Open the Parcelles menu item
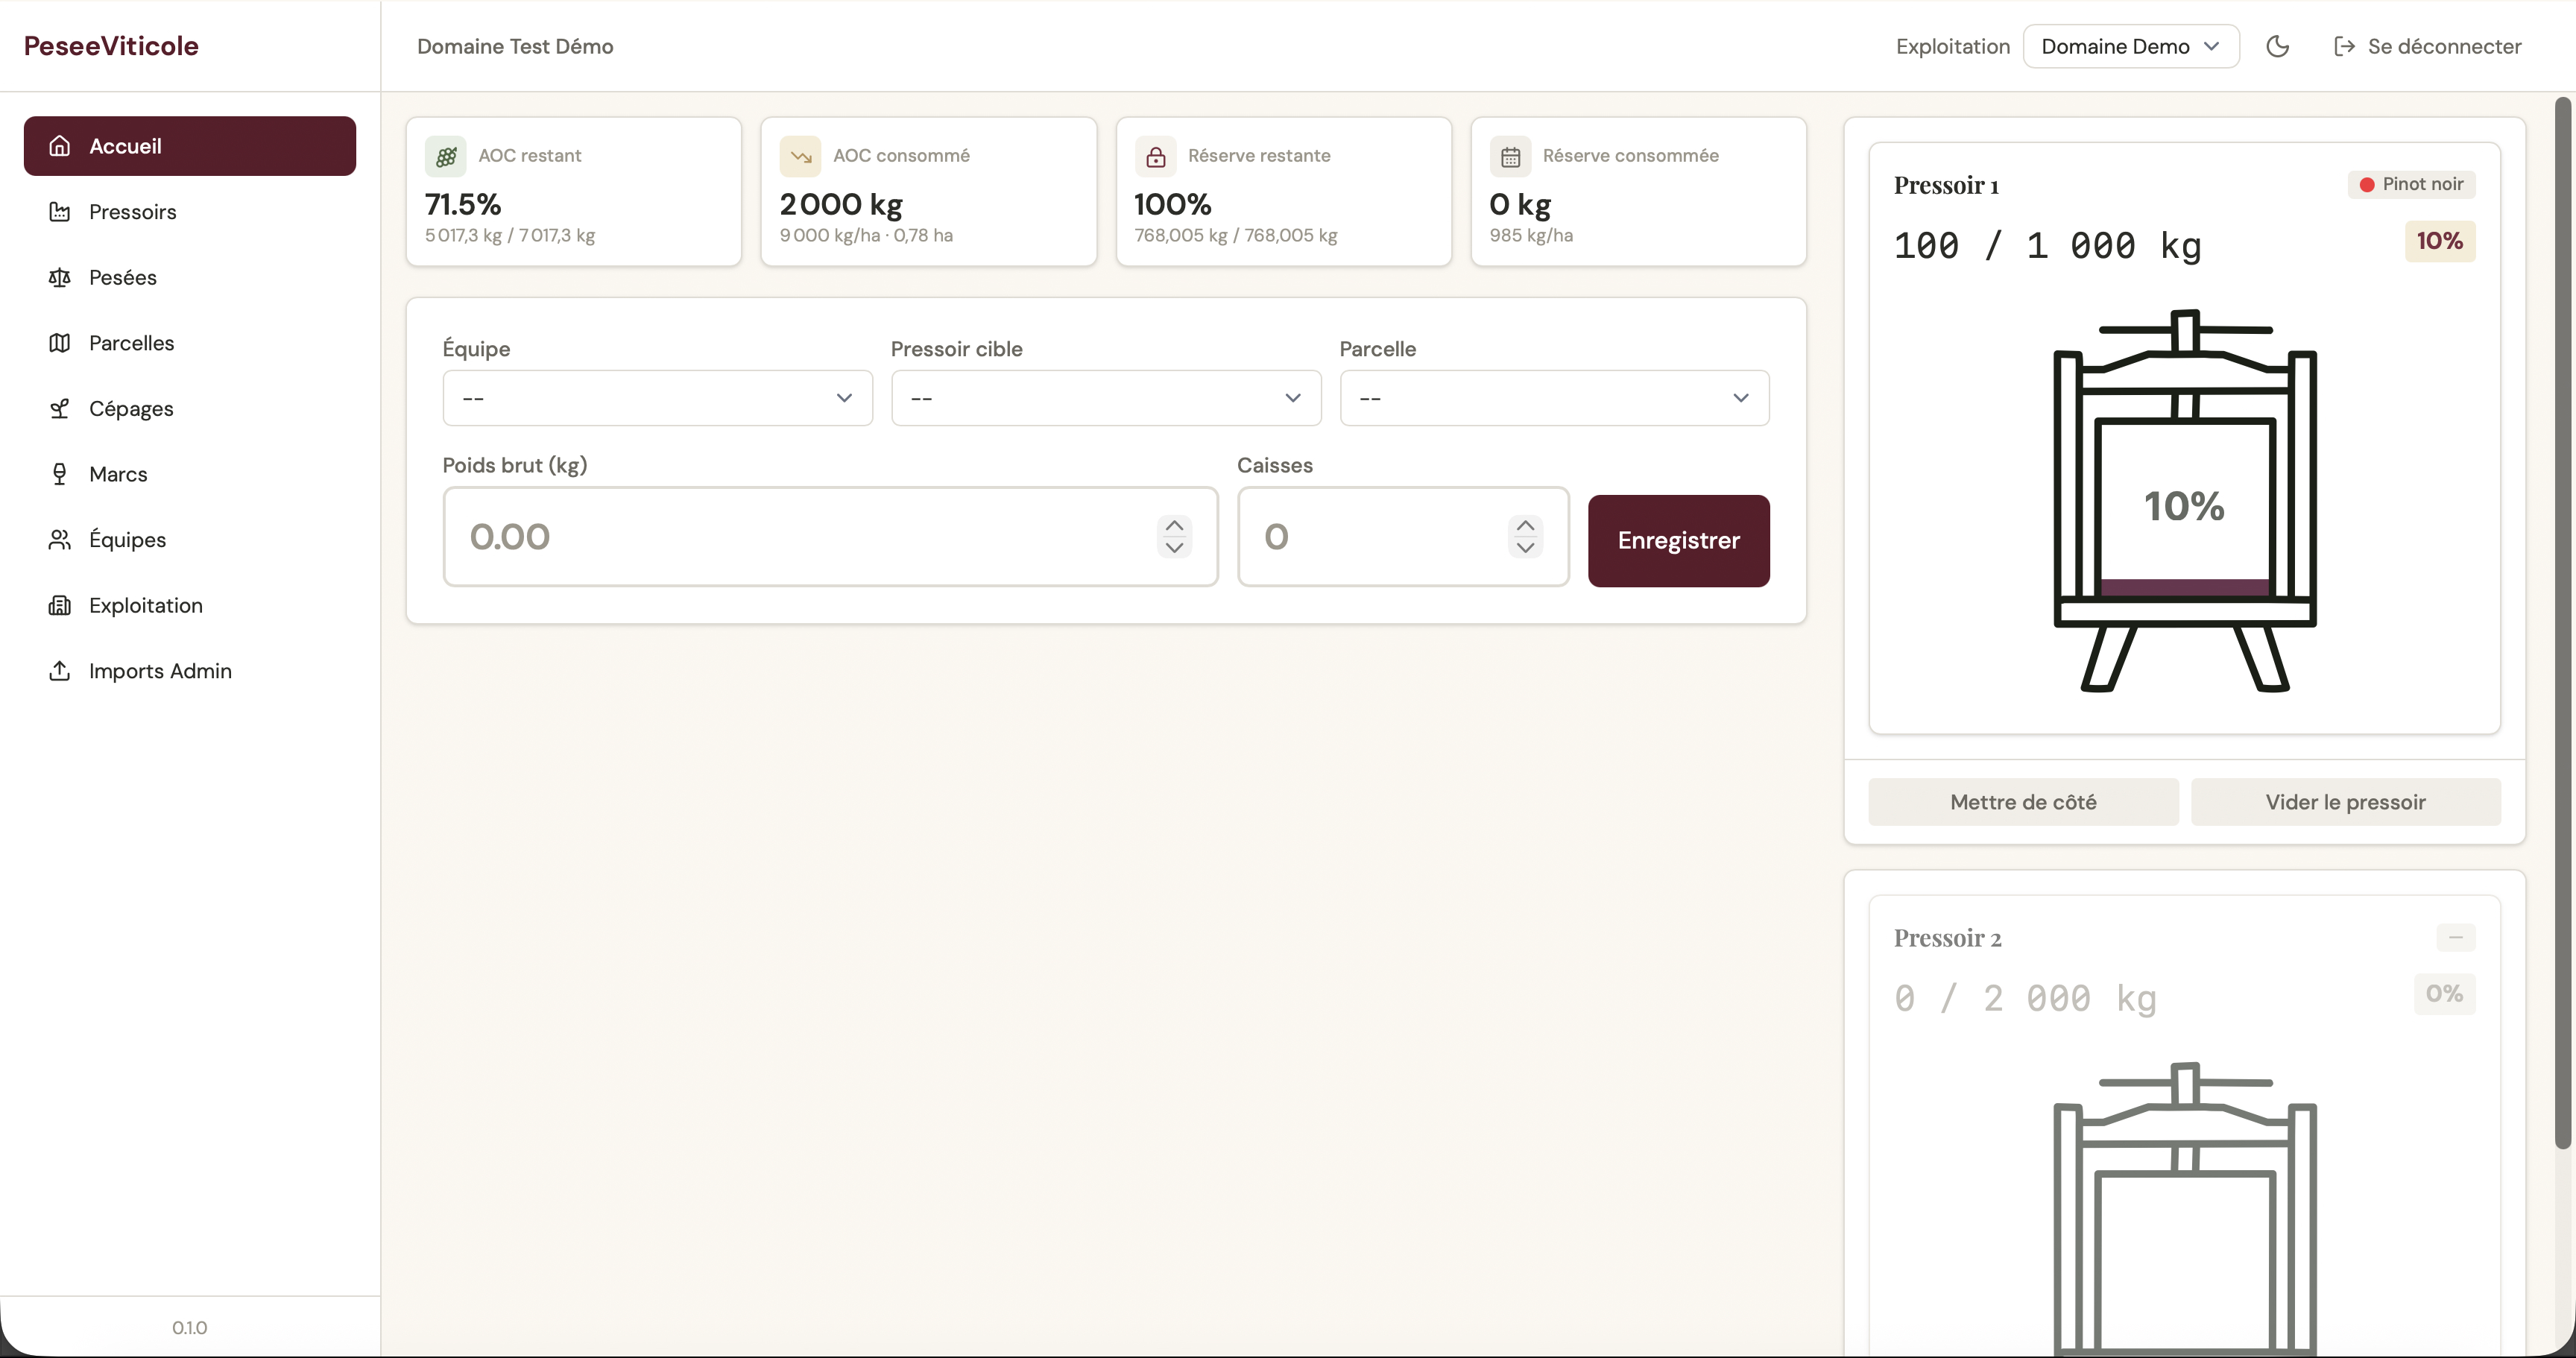This screenshot has height=1358, width=2576. coord(190,343)
